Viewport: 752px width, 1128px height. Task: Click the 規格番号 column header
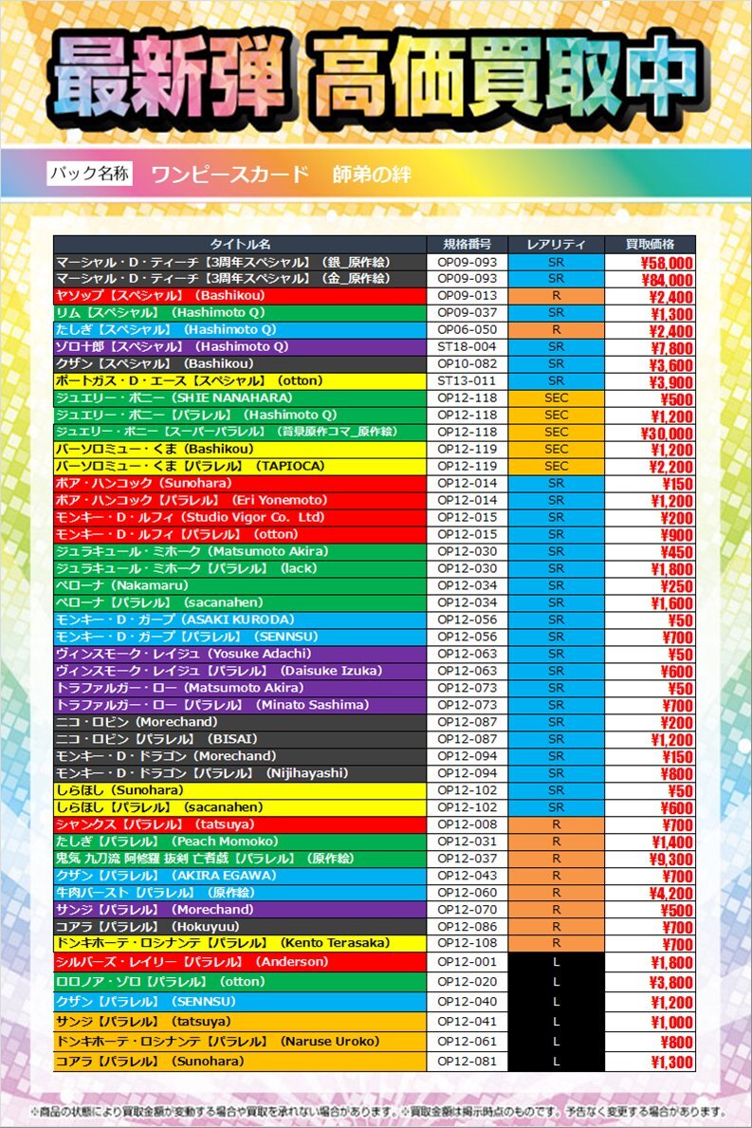(468, 244)
